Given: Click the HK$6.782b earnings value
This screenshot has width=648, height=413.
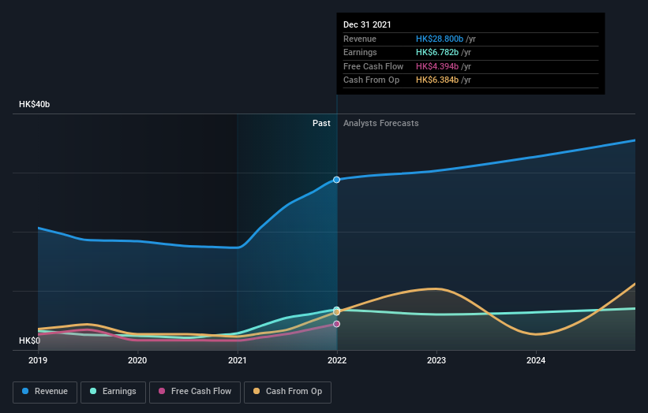Looking at the screenshot, I should point(437,52).
